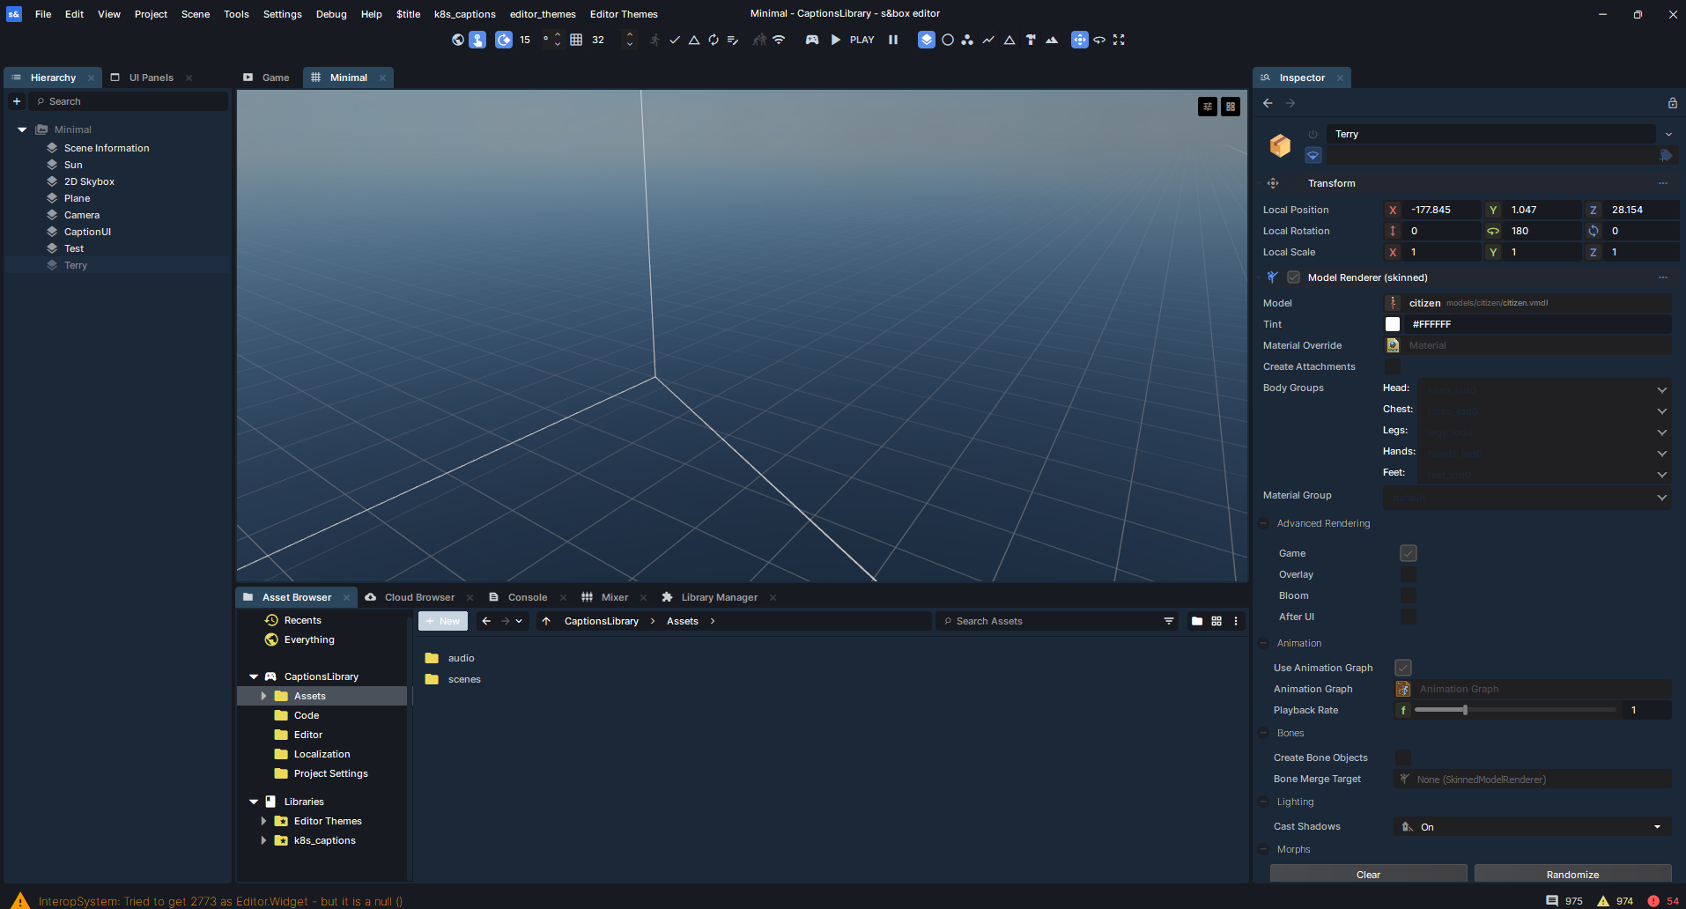Adjust the Playback Rate slider
The height and width of the screenshot is (909, 1686).
pos(1515,710)
